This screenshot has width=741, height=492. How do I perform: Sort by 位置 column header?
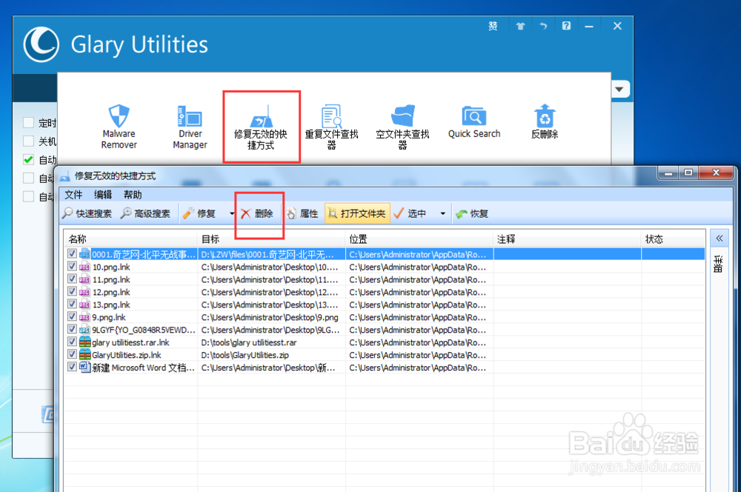(x=419, y=239)
